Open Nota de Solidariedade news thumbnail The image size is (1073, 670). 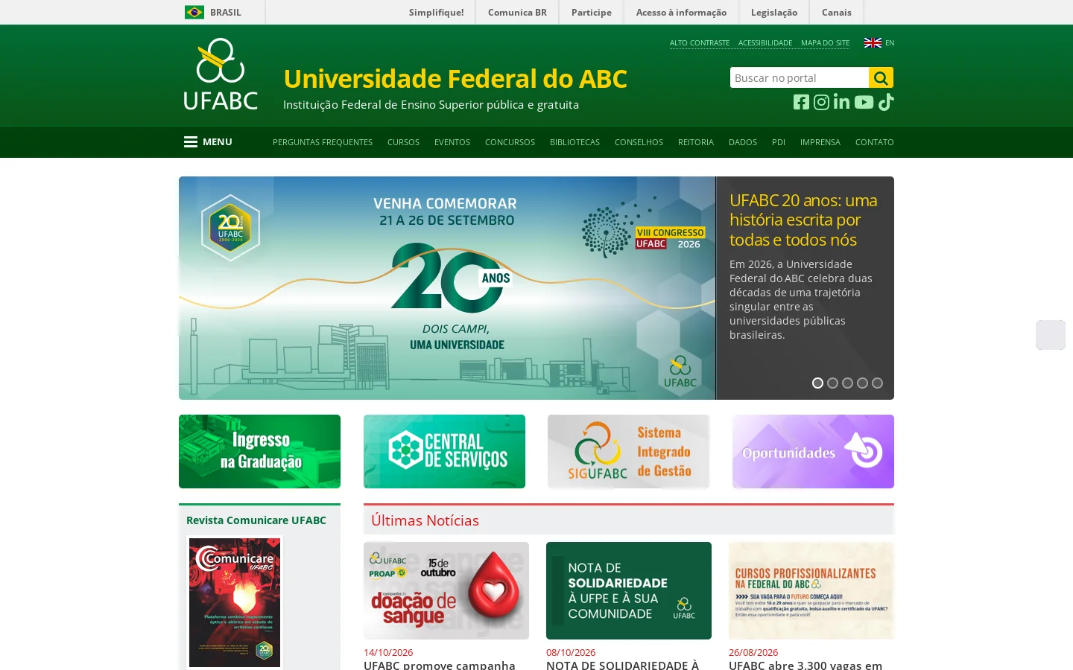pos(629,590)
